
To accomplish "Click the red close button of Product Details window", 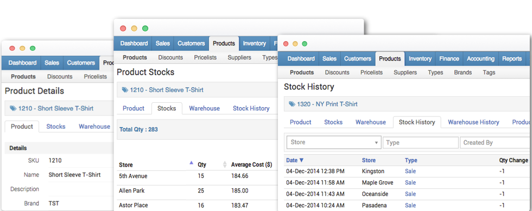I will pos(12,48).
